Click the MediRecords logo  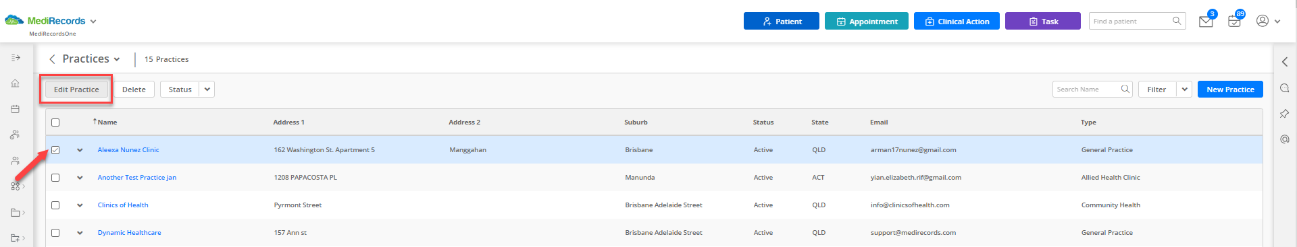45,21
